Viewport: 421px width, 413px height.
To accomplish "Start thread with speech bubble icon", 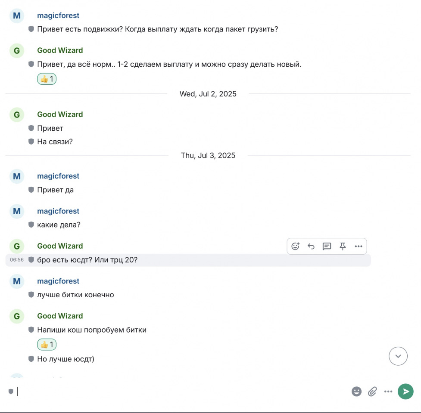I will point(327,246).
